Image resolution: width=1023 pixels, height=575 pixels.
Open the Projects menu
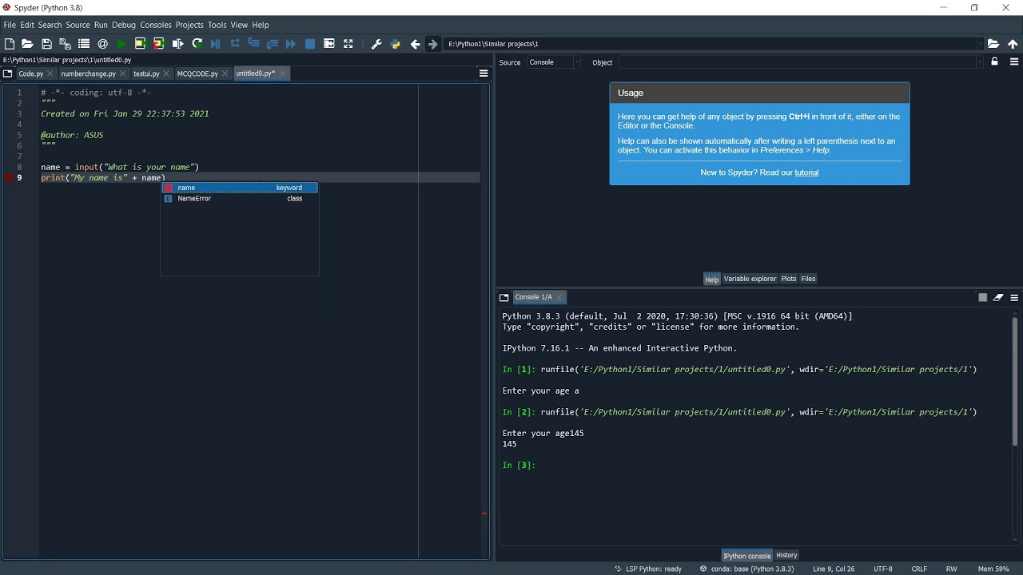tap(189, 25)
